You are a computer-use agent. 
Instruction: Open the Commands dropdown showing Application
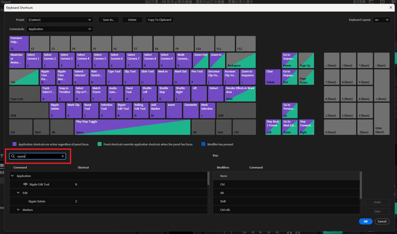pos(60,29)
